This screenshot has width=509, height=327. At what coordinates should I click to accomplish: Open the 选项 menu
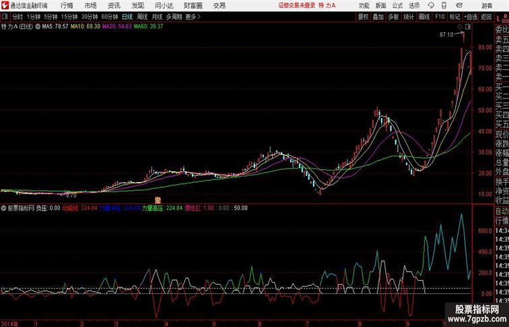coord(414,5)
